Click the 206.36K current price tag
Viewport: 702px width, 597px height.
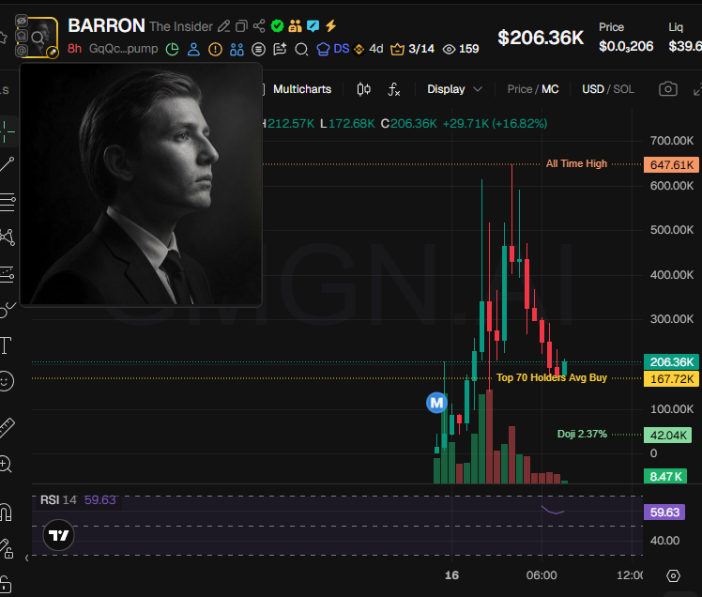tap(672, 362)
